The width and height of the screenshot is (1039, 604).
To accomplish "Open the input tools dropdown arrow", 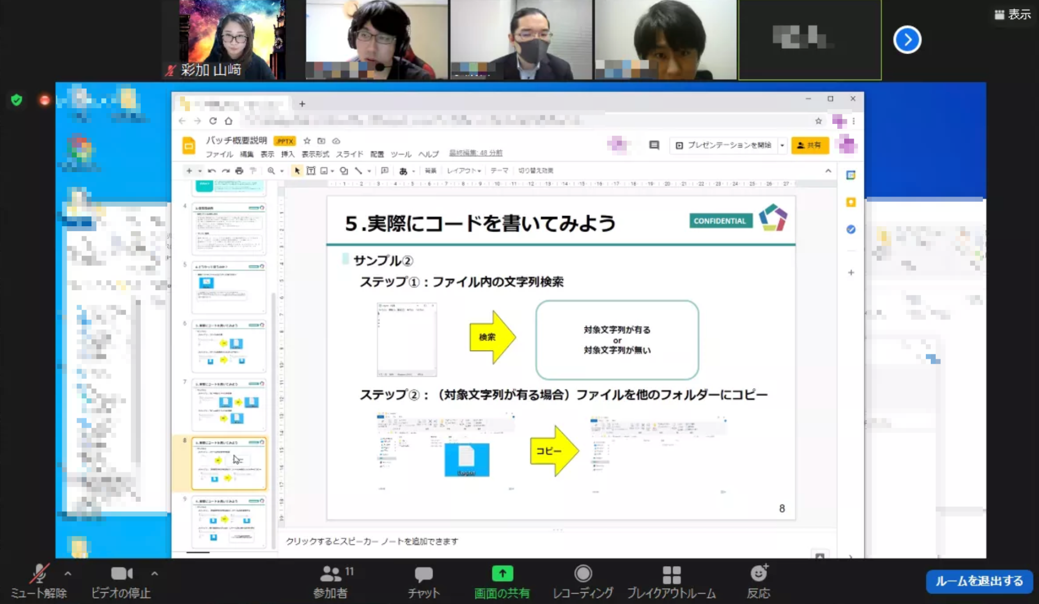I will 413,171.
